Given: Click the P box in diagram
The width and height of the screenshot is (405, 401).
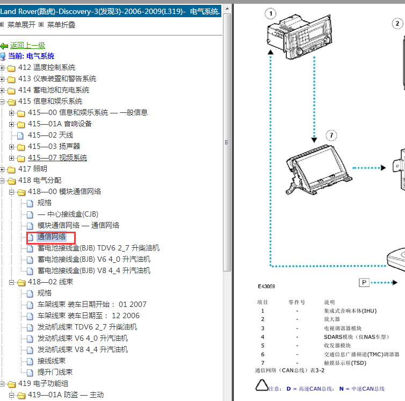Looking at the screenshot, I should (364, 282).
